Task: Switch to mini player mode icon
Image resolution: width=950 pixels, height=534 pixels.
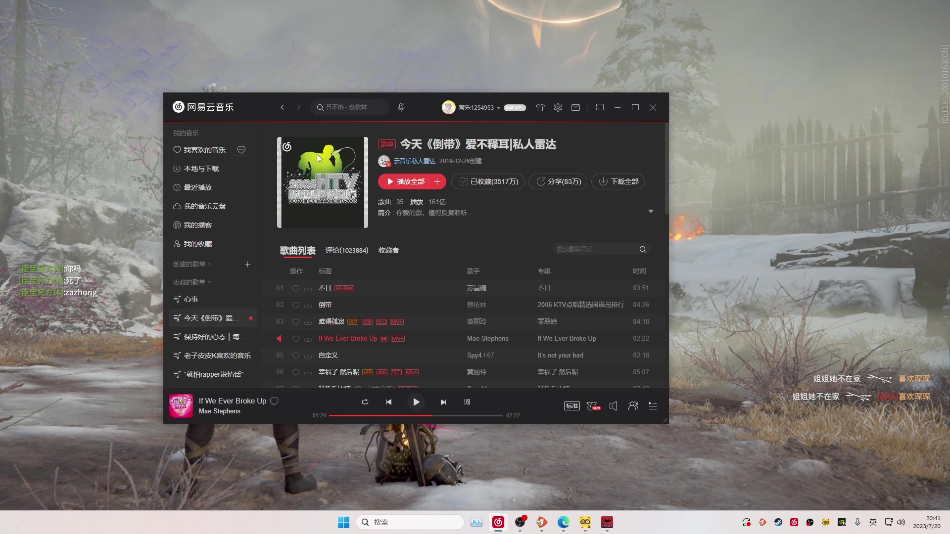Action: pyautogui.click(x=600, y=107)
